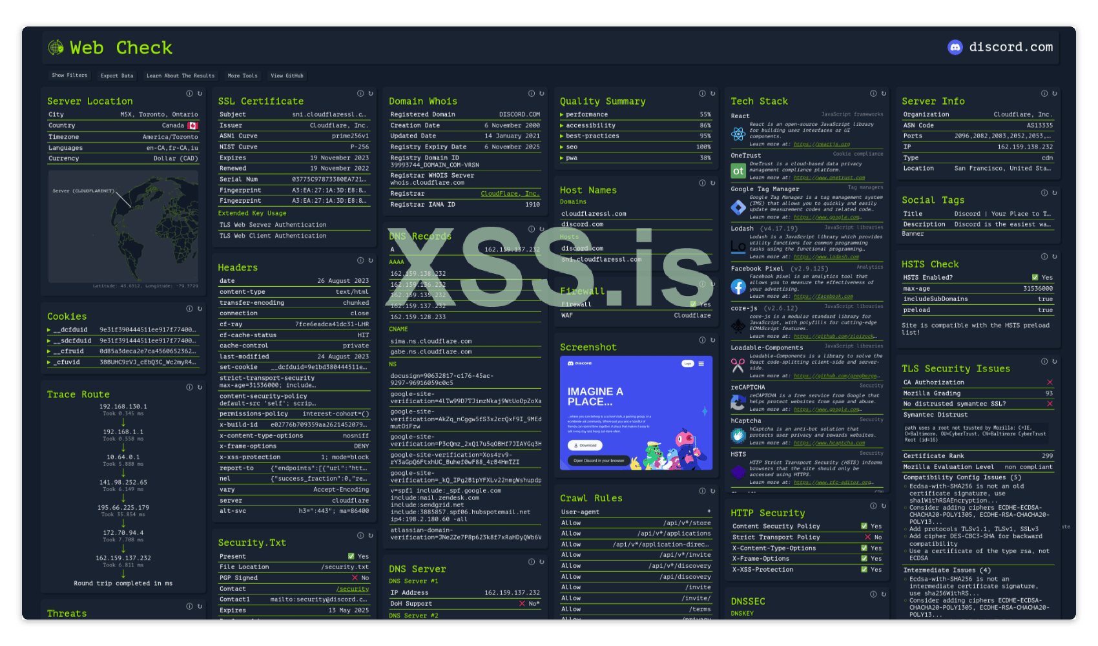
Task: Click the Facebook Pixel logo
Action: (x=738, y=287)
